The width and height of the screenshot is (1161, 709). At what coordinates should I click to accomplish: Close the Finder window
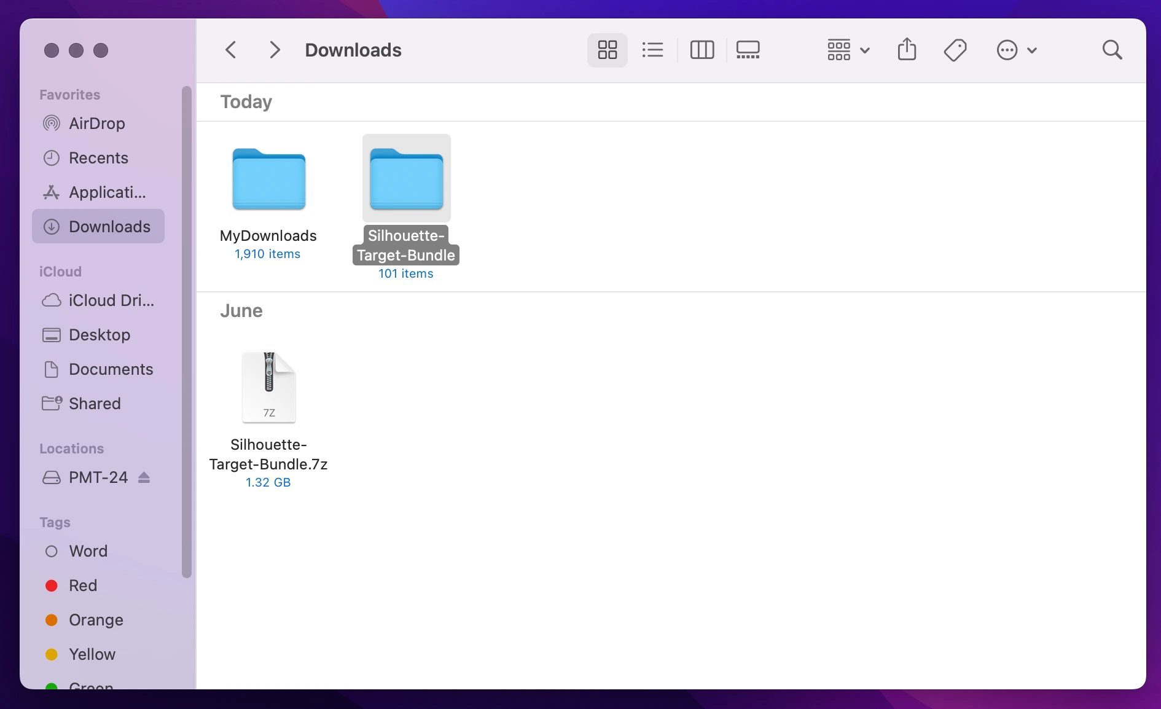coord(52,50)
